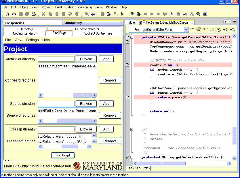The image size is (240, 178).
Task: Switch to the Cut & paste detector tab
Action: click(85, 29)
